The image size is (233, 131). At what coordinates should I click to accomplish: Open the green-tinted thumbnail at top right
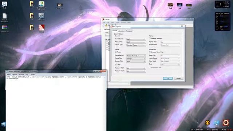tap(189, 5)
